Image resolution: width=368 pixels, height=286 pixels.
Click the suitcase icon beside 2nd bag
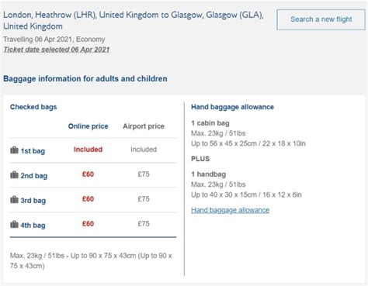click(14, 175)
